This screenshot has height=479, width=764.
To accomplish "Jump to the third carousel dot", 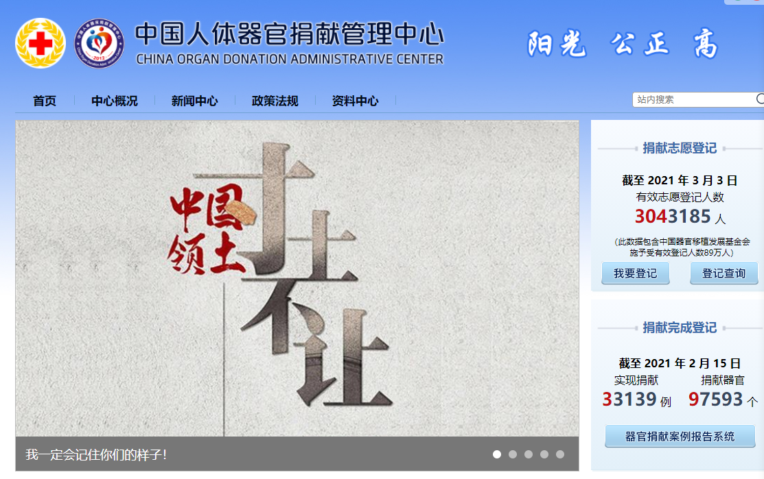I will [x=529, y=454].
